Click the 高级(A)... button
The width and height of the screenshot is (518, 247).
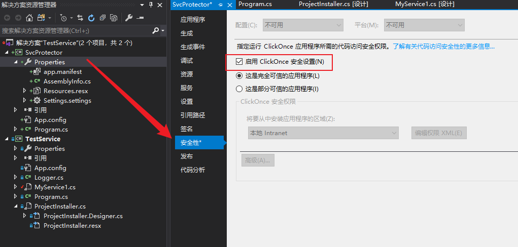pos(258,160)
